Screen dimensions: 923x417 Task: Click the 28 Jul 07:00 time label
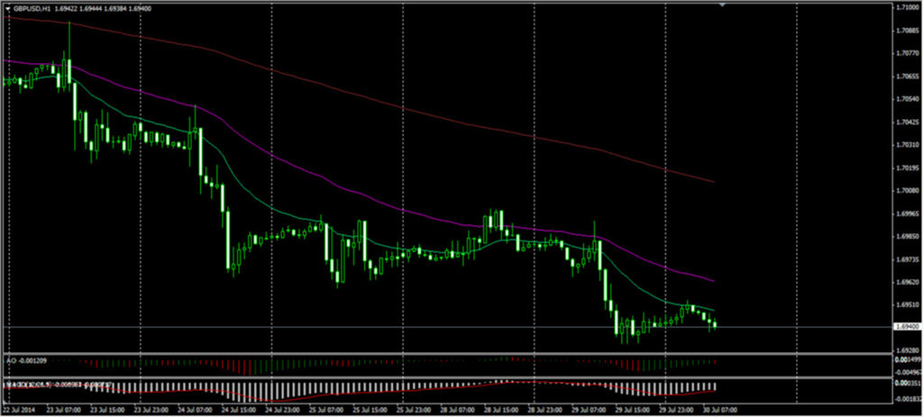tap(456, 410)
